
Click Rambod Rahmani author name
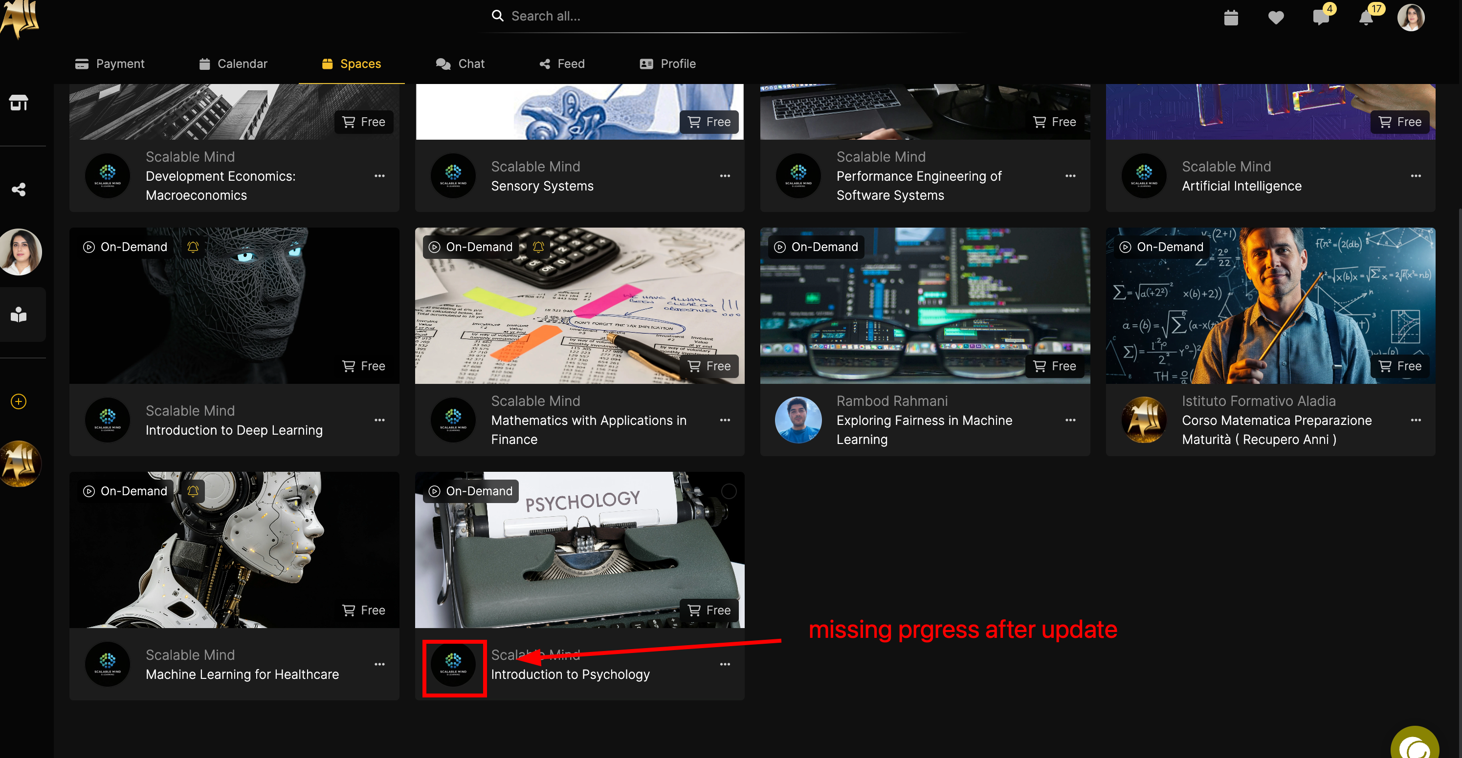[x=891, y=401]
